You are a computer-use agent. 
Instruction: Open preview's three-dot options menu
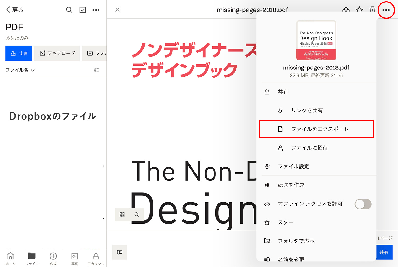pos(386,10)
